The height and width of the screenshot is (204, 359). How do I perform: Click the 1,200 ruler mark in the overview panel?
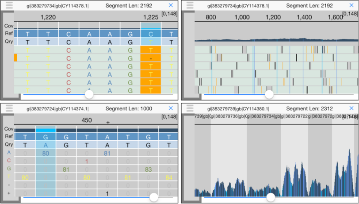click(273, 17)
